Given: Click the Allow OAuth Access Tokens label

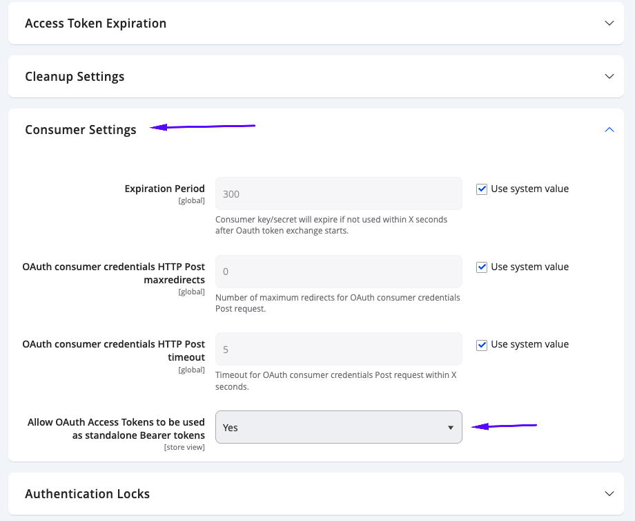Looking at the screenshot, I should coord(116,428).
